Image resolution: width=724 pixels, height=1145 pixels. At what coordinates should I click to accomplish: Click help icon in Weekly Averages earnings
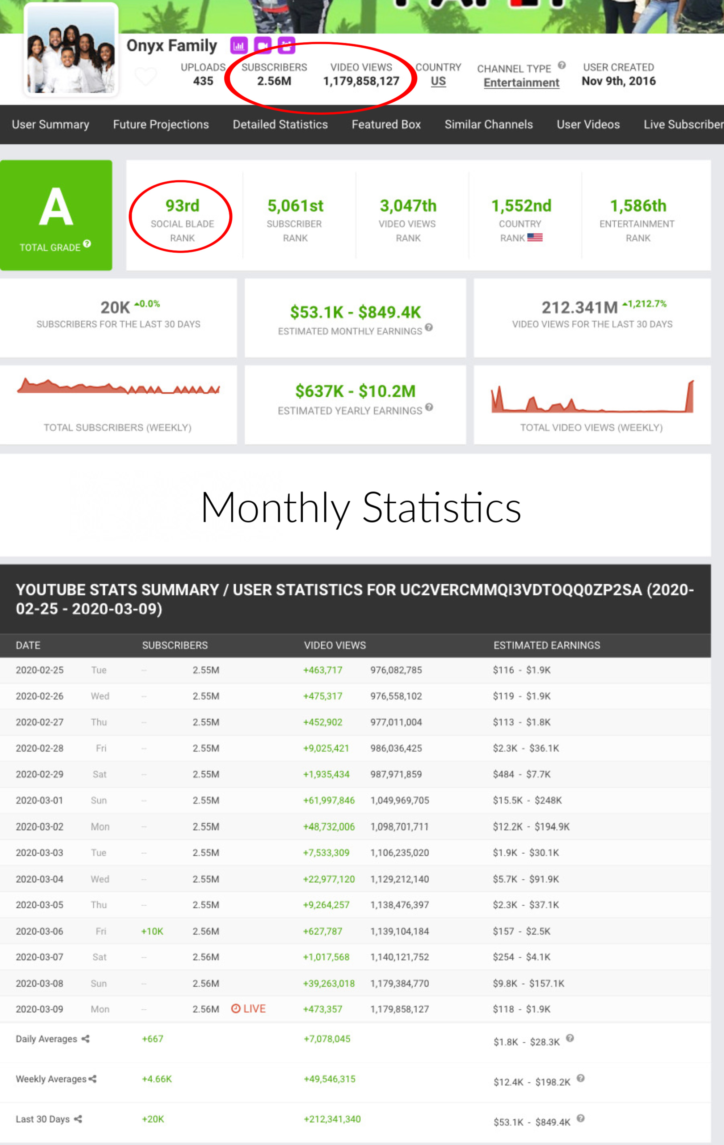tap(580, 1078)
